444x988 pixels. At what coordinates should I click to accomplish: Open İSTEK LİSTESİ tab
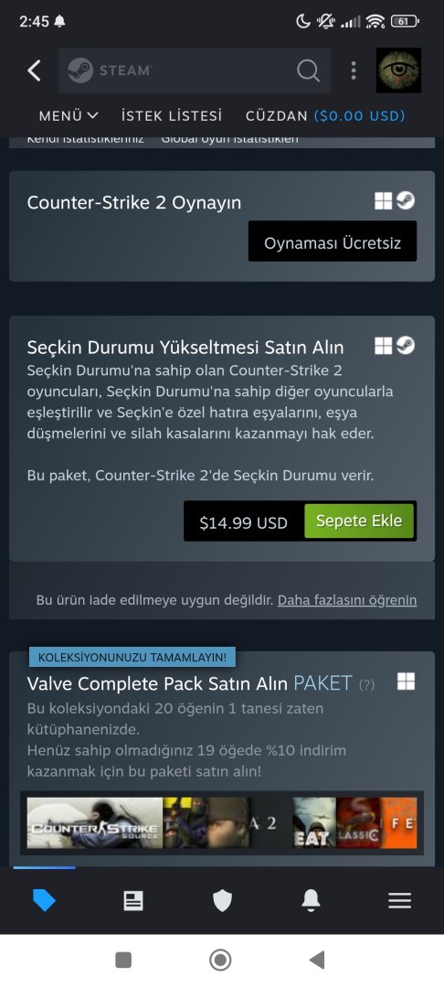(172, 116)
